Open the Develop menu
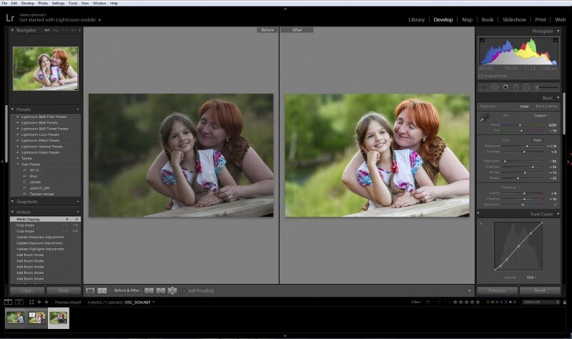572x339 pixels. pyautogui.click(x=28, y=4)
